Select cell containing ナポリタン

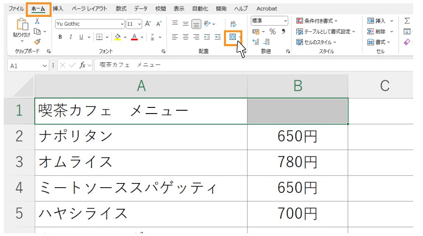(141, 137)
